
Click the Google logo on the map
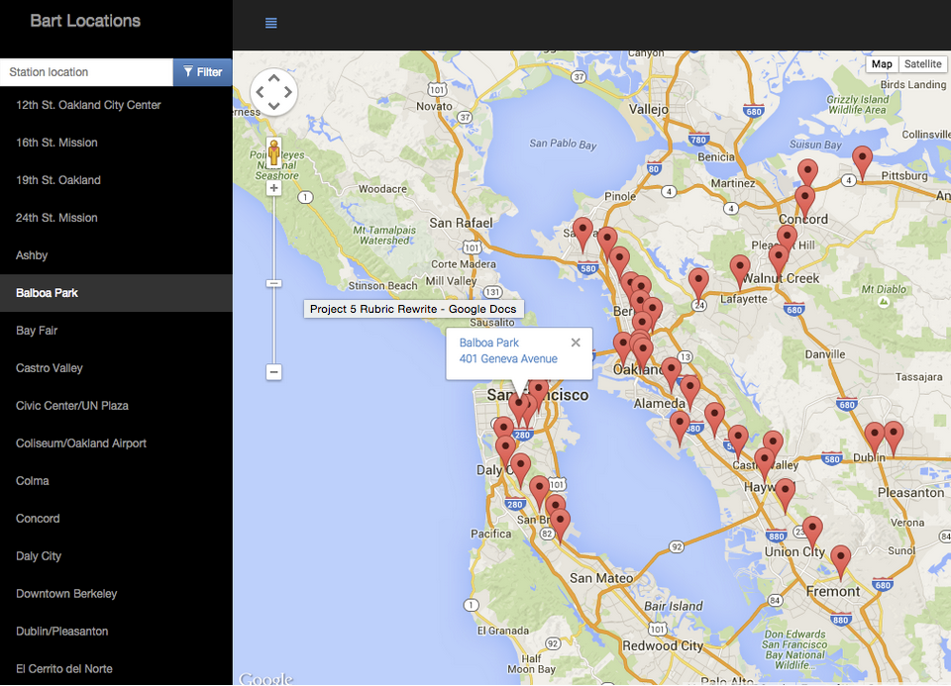point(265,678)
